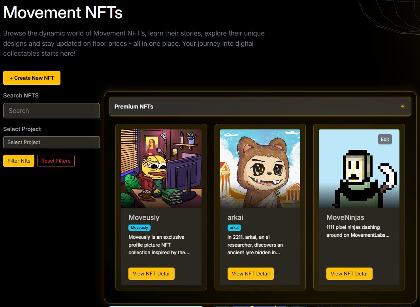420x307 pixels.
Task: Click the Premium NFTs header bar
Action: [x=261, y=106]
